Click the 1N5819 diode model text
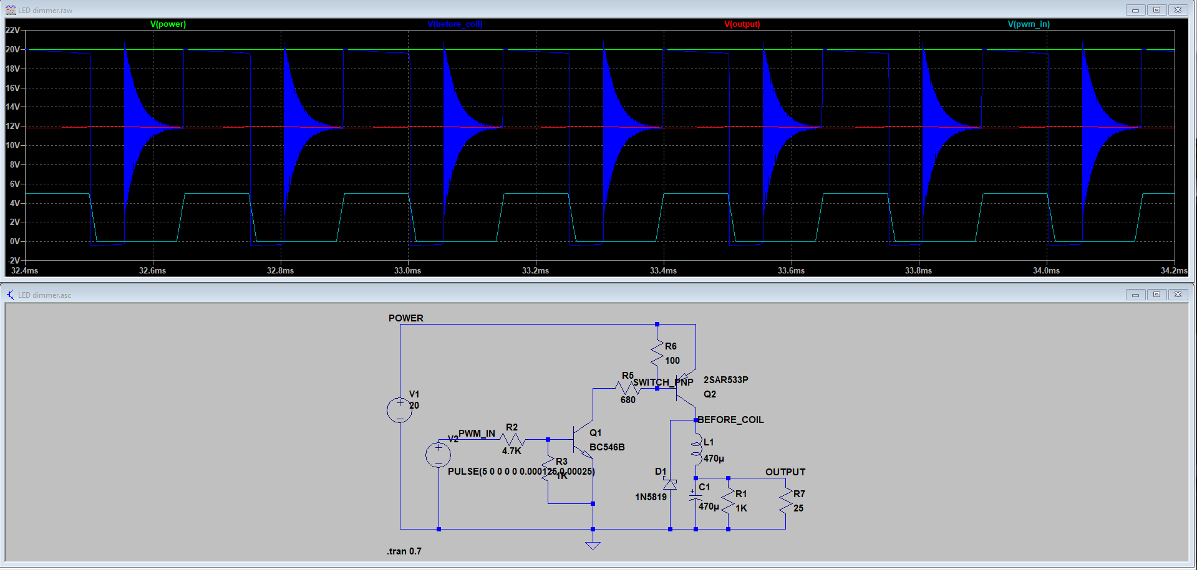 651,497
